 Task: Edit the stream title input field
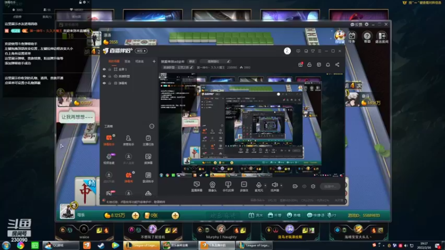(173, 61)
